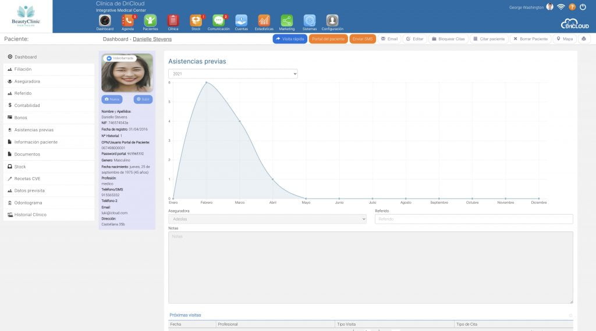Select Bonos in the sidebar
The image size is (596, 331).
click(49, 117)
